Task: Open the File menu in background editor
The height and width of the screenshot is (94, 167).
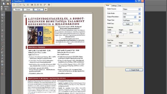Action: (x=3, y=1)
